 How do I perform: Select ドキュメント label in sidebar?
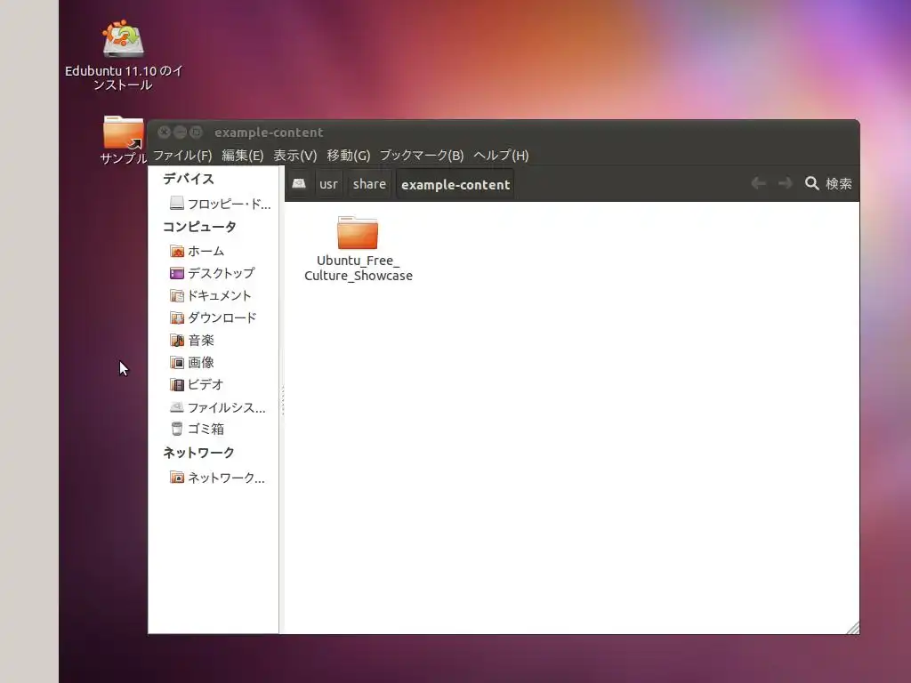[x=220, y=295]
